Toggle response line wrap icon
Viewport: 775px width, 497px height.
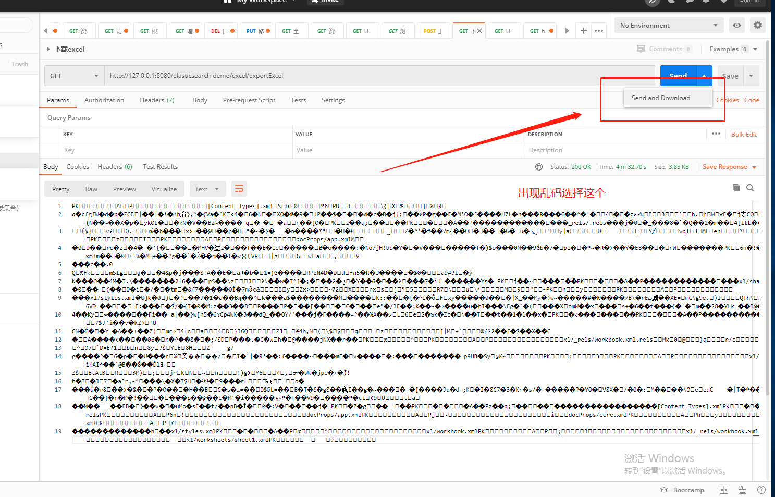(x=239, y=189)
